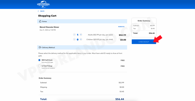Click the Guest Service Locations subtitle

[x=48, y=68]
